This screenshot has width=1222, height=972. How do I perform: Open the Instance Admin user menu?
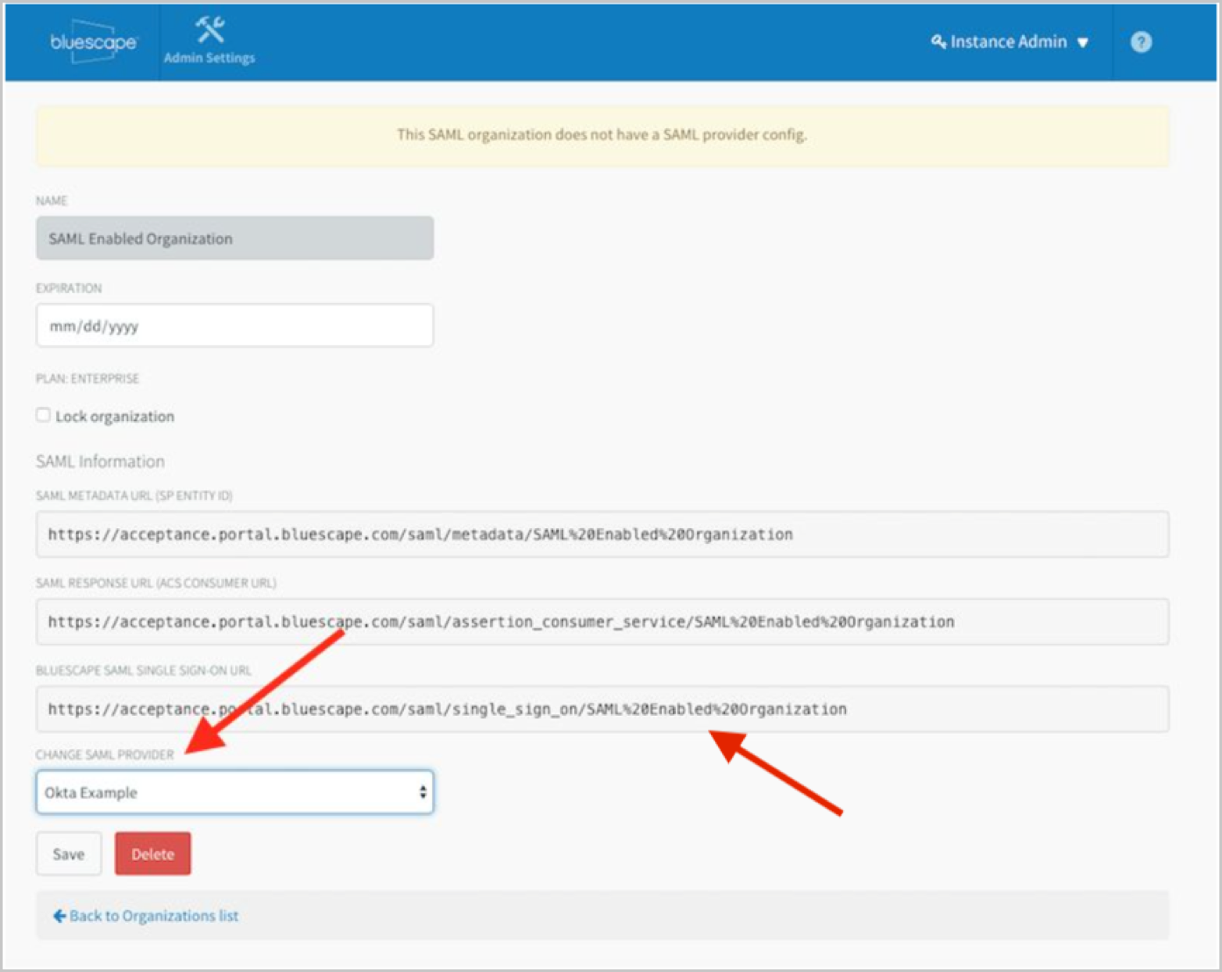tap(1008, 42)
